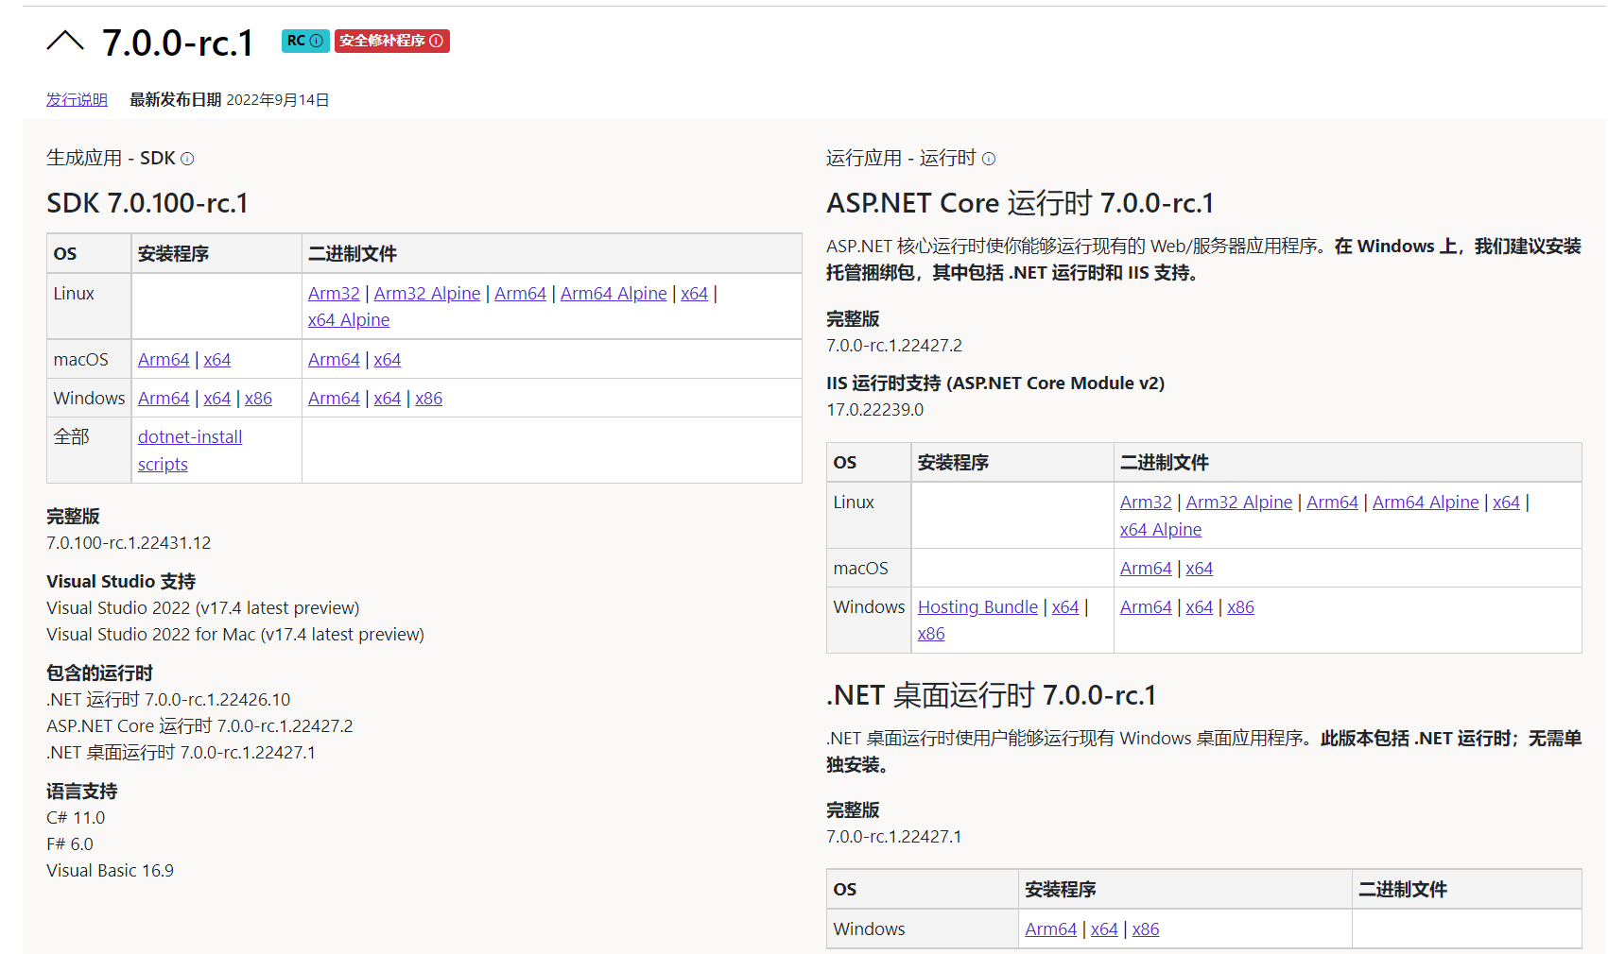This screenshot has height=954, width=1608.
Task: Download SDK Windows Arm64 binary
Action: tap(334, 398)
